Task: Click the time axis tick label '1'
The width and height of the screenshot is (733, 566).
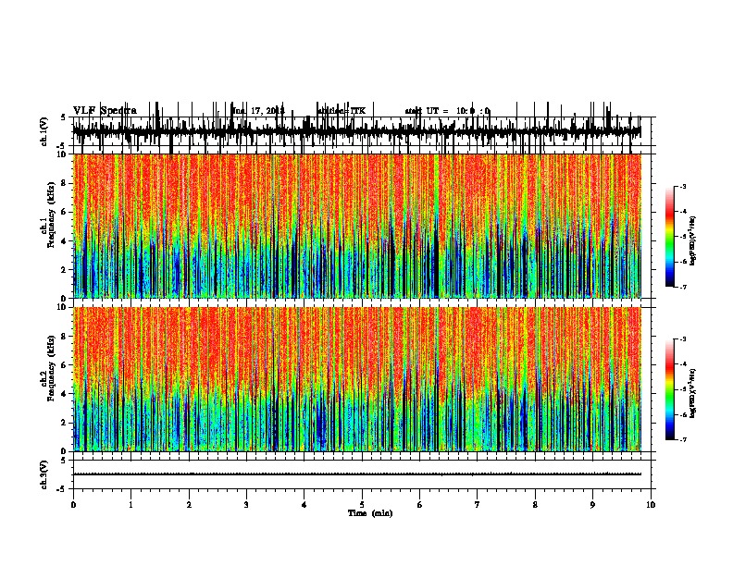Action: [130, 505]
